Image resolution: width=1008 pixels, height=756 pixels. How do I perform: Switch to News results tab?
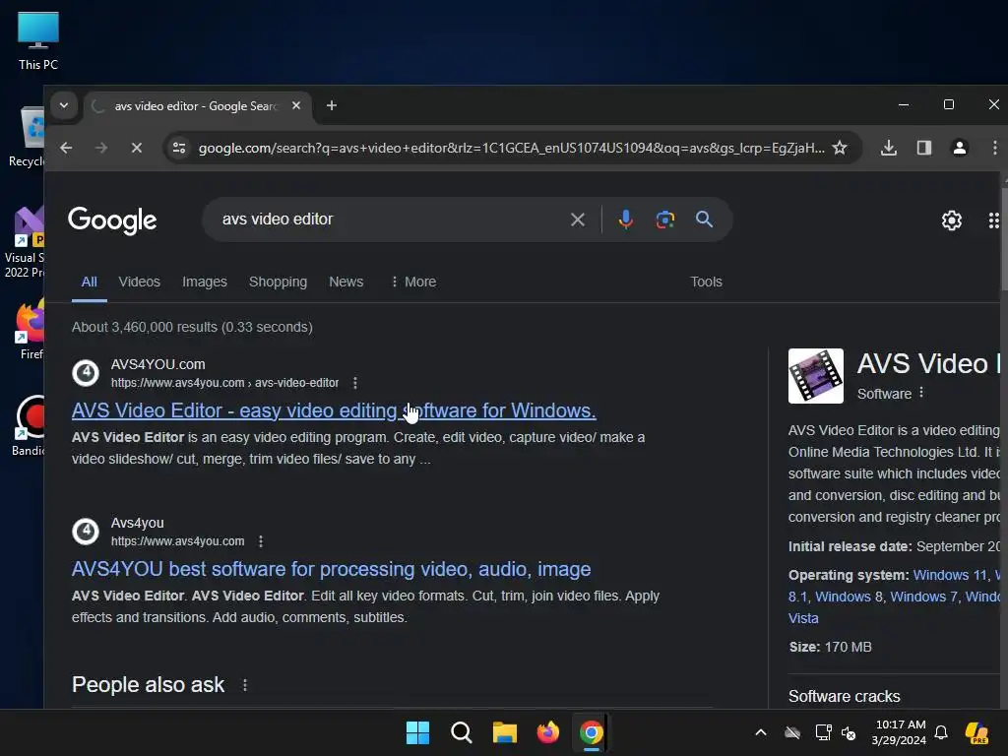coord(346,283)
